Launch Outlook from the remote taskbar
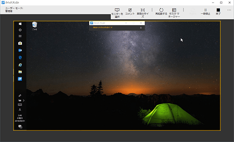 click(20, 50)
